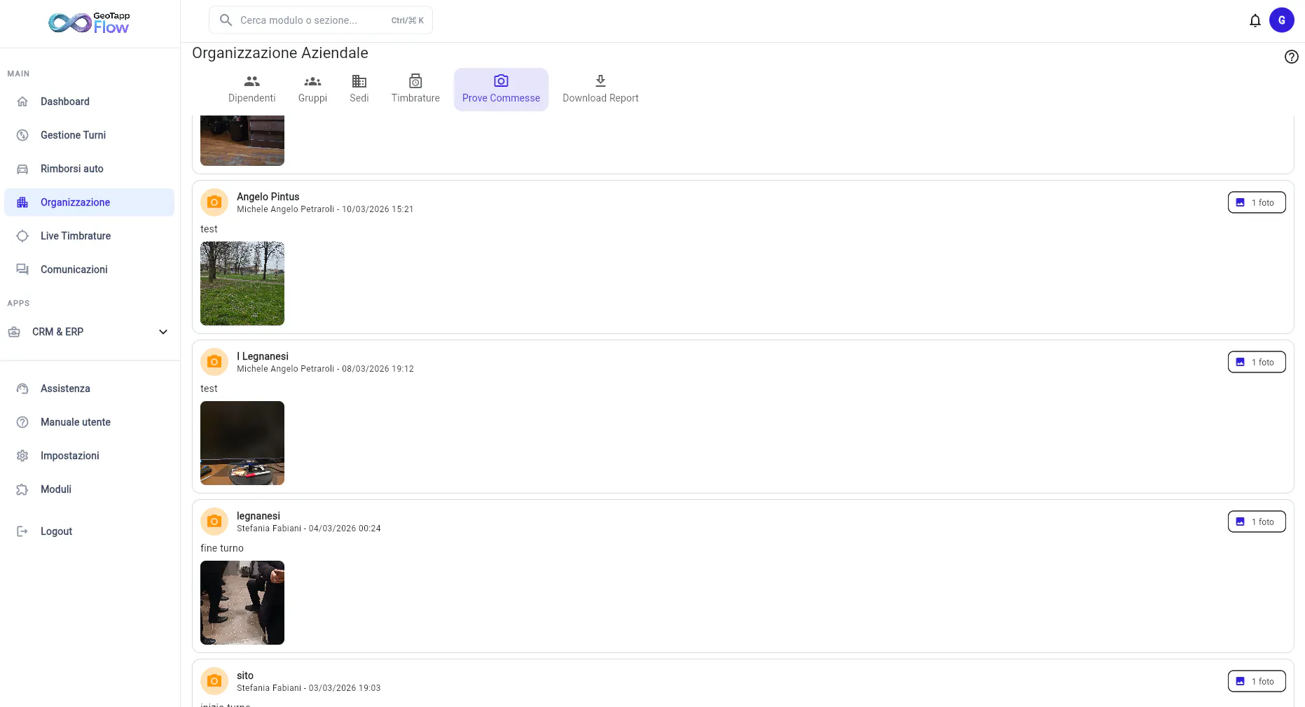Image resolution: width=1305 pixels, height=707 pixels.
Task: Click the camera icon beside I Legnanesi
Action: click(214, 362)
